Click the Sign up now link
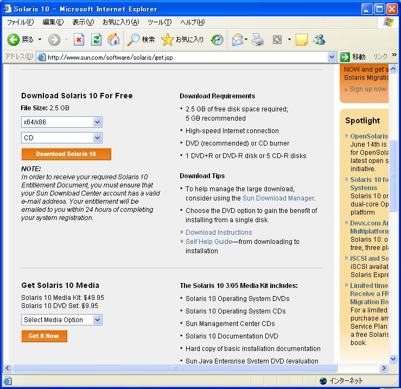Viewport: 401px width, 389px height. pyautogui.click(x=368, y=89)
